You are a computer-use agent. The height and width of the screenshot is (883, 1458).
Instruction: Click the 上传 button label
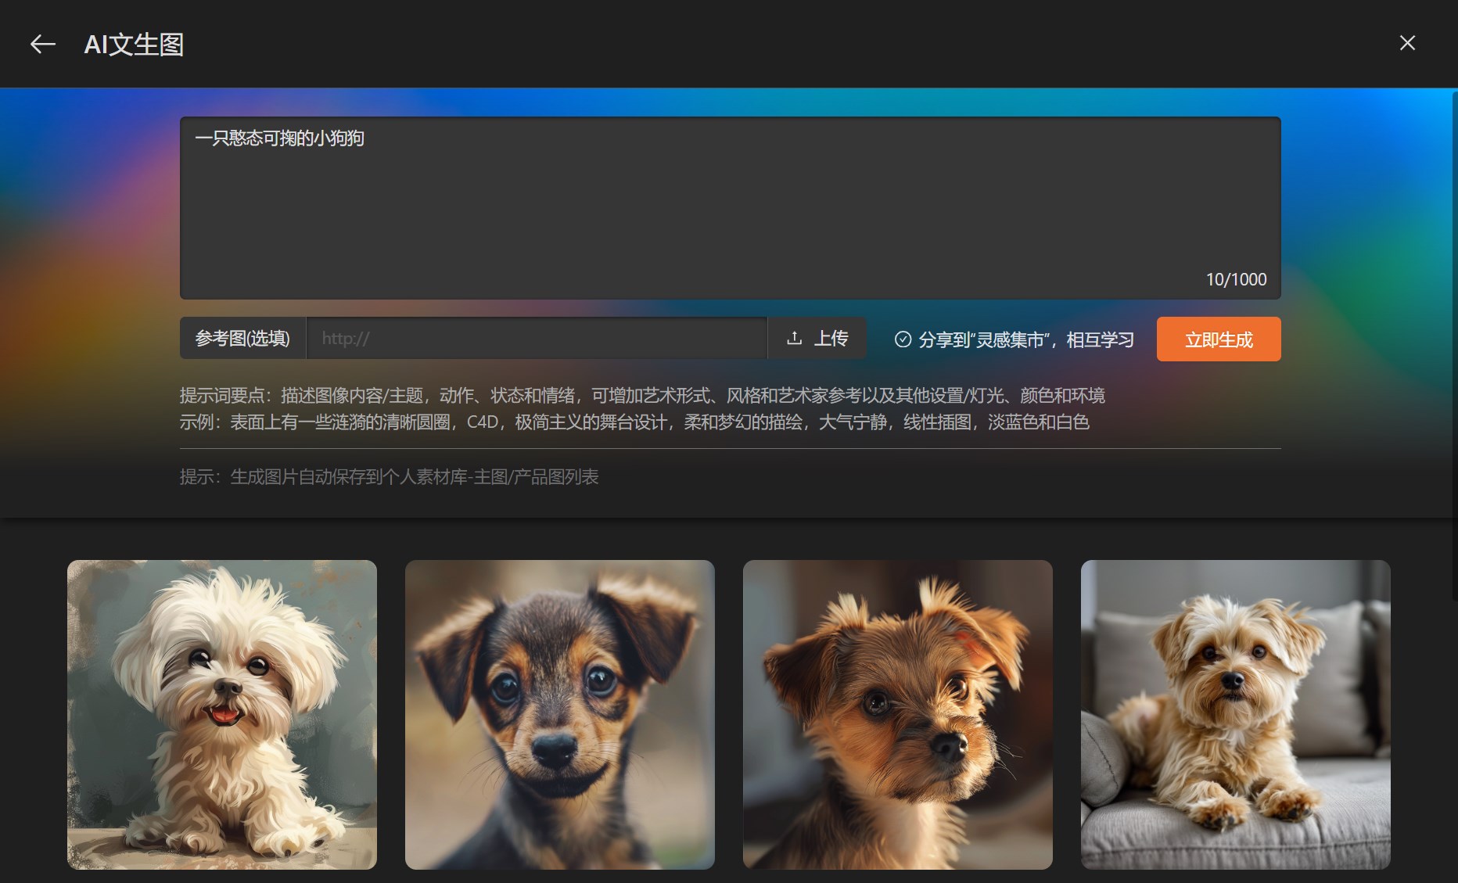click(831, 338)
